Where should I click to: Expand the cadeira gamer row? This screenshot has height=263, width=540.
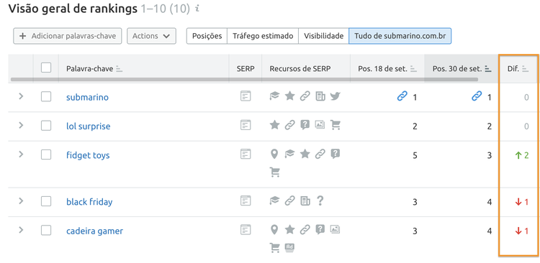(x=21, y=230)
